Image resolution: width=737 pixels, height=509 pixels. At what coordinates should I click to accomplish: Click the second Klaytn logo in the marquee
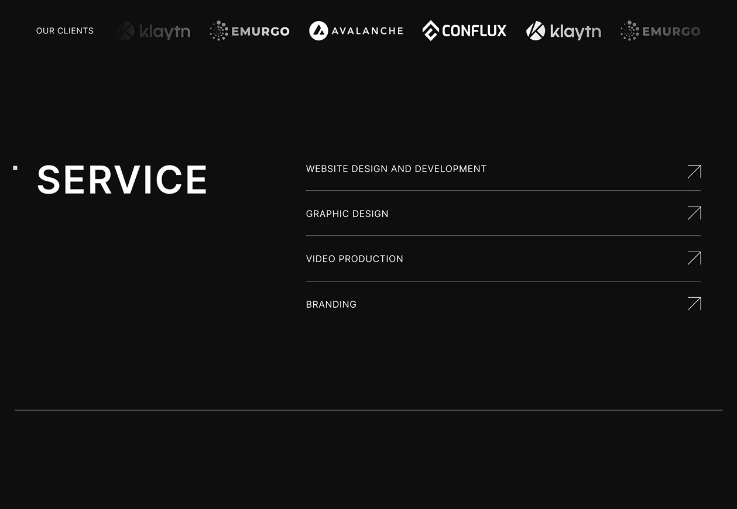click(563, 31)
